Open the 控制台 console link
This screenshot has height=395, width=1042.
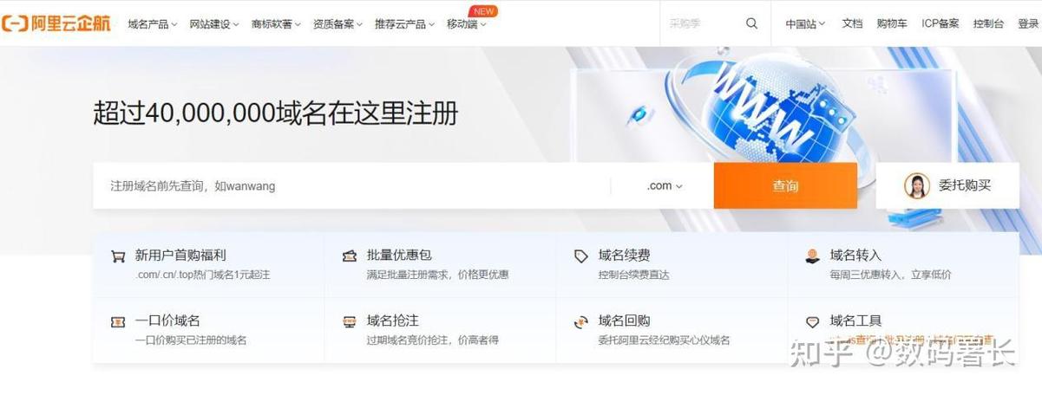[x=988, y=24]
